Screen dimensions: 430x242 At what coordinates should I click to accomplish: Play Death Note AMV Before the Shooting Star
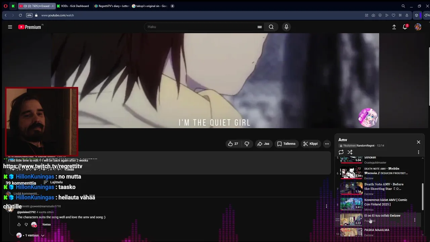pos(378,189)
